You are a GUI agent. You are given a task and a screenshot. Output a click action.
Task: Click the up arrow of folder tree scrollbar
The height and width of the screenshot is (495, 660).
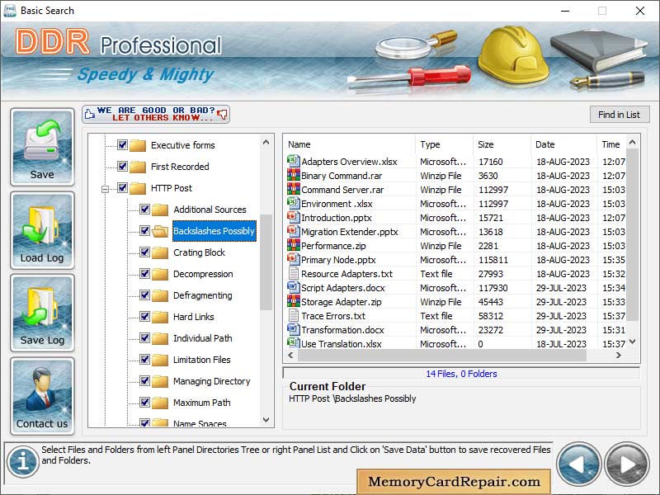click(266, 142)
